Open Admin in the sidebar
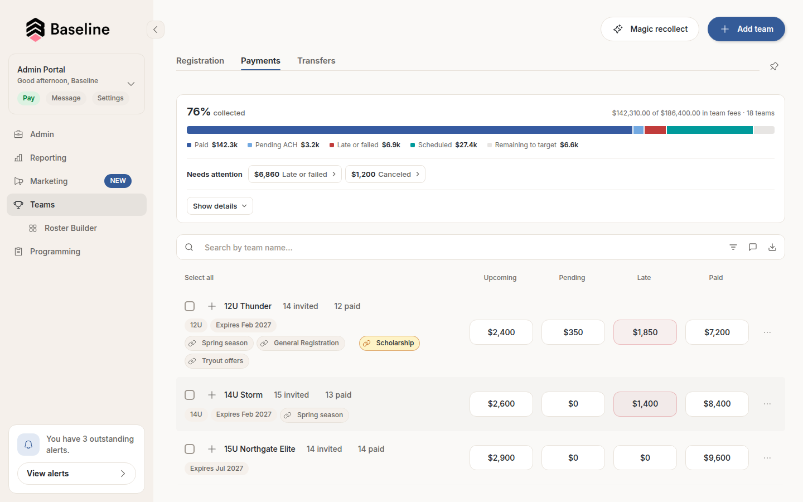The height and width of the screenshot is (502, 803). pyautogui.click(x=76, y=134)
